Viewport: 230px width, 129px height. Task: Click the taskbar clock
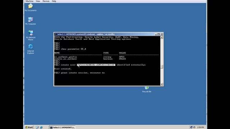tap(201, 128)
